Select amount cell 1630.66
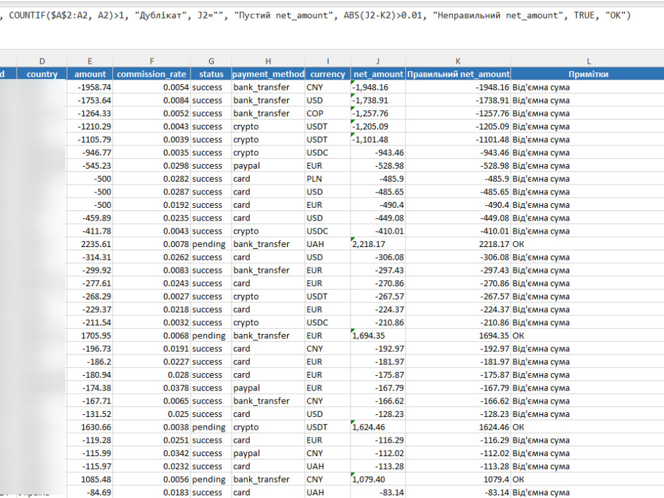The width and height of the screenshot is (664, 498). [x=90, y=427]
